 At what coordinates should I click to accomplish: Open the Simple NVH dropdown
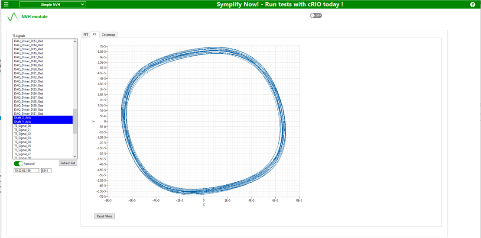coord(52,4)
